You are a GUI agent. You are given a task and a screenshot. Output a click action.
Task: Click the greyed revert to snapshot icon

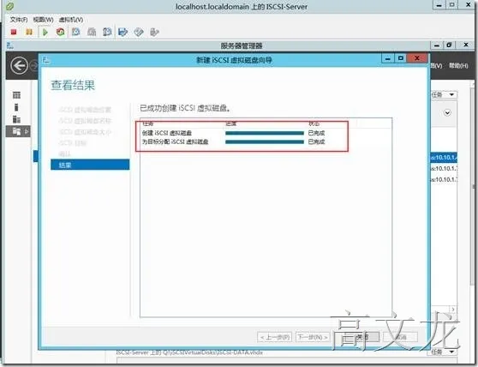(92, 32)
